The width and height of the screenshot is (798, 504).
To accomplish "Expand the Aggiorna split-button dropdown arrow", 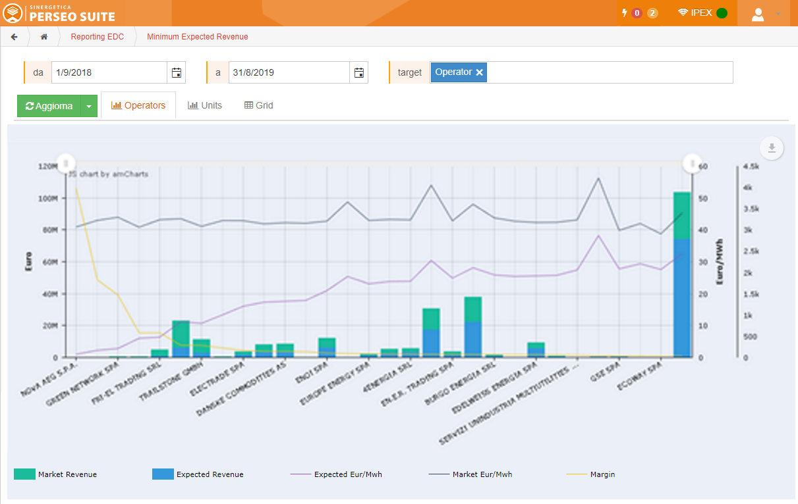I will click(89, 106).
